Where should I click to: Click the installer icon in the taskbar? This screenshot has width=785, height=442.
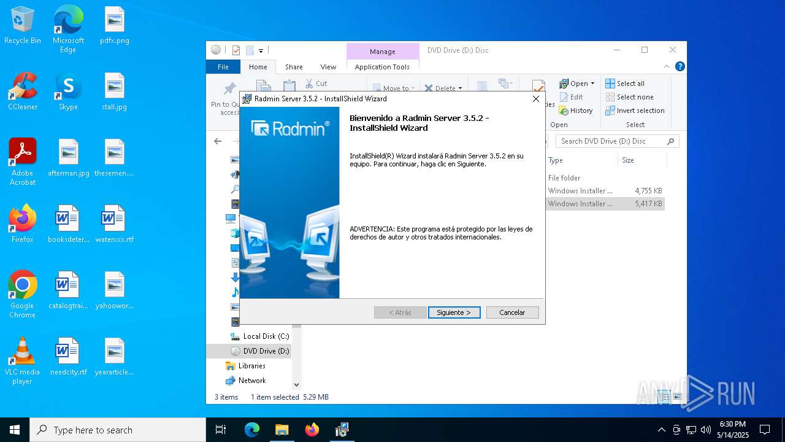pos(342,430)
